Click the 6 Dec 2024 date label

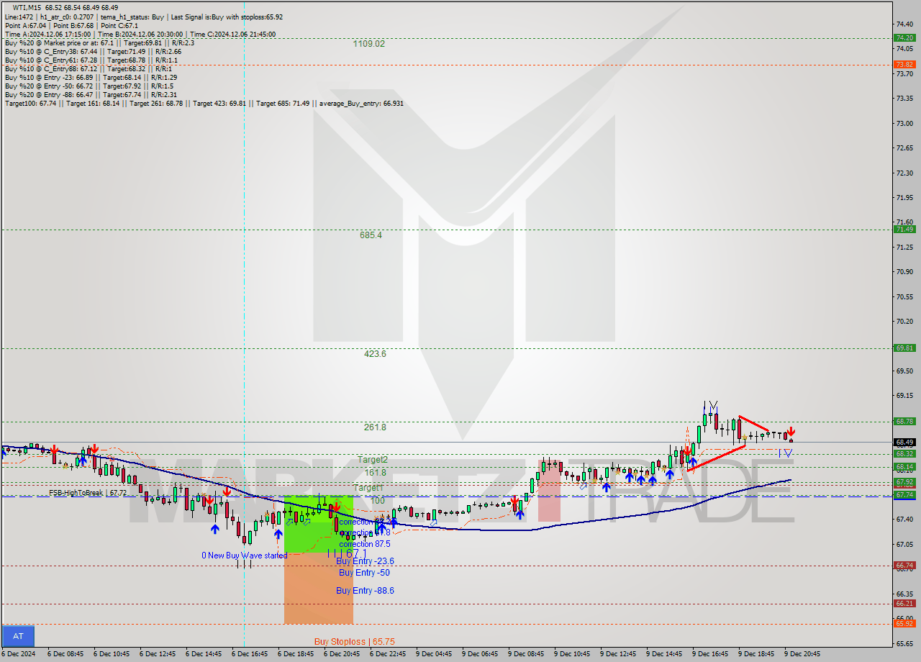coord(17,654)
